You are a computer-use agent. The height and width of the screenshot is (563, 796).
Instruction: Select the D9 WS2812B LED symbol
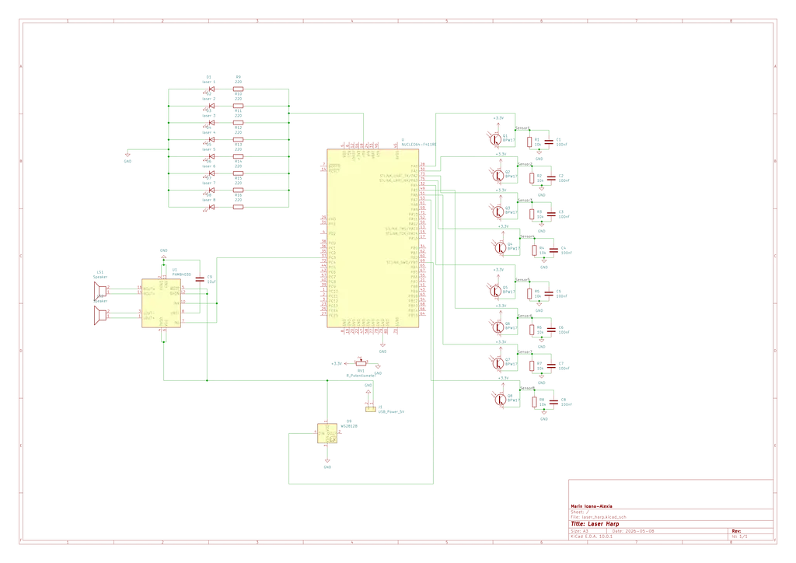(327, 433)
